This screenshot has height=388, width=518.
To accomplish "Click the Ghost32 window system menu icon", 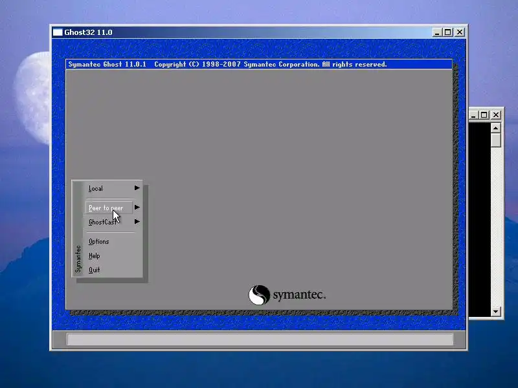I will point(58,32).
